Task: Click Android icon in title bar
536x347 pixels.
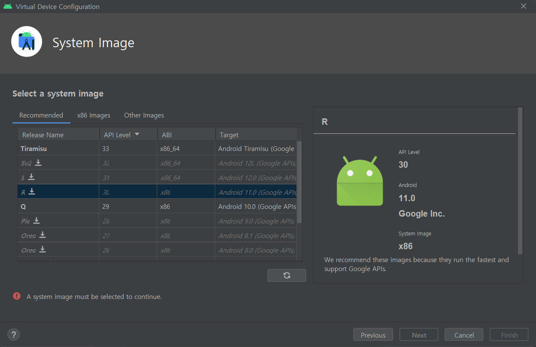Action: click(7, 6)
